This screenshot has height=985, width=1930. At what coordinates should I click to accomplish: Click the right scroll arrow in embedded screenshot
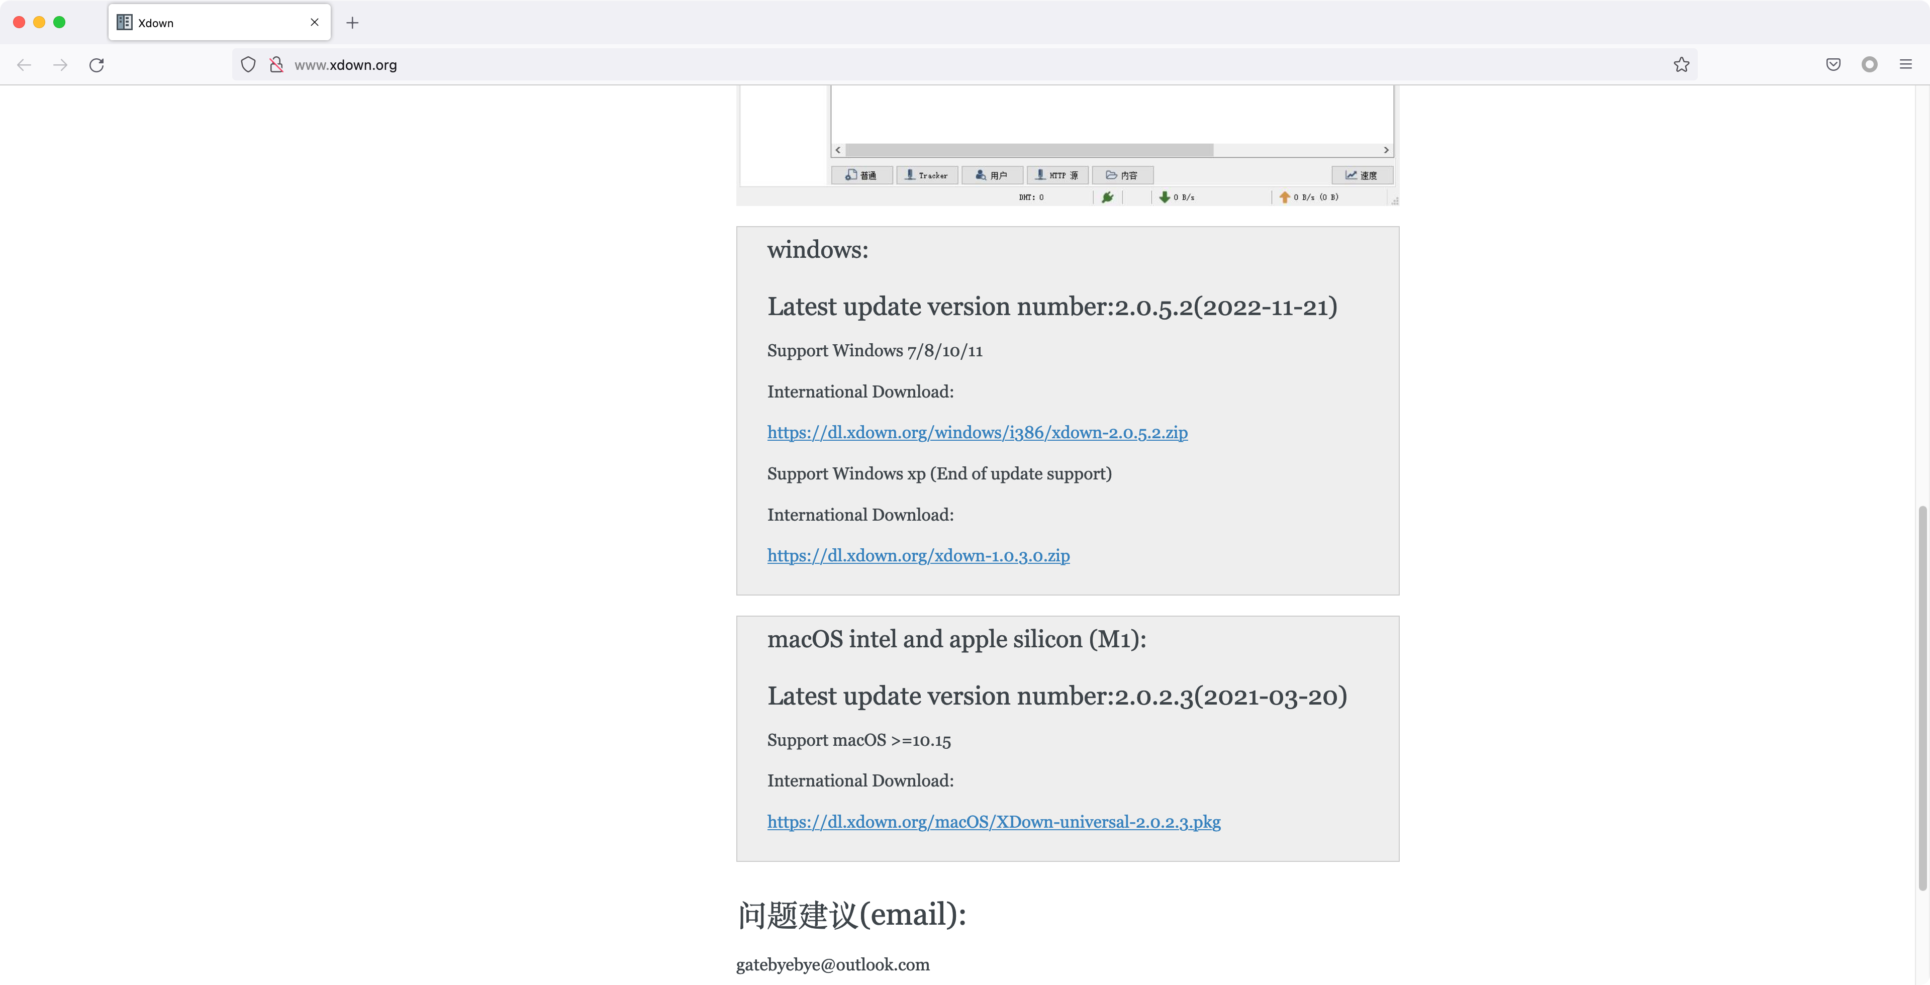click(x=1386, y=151)
